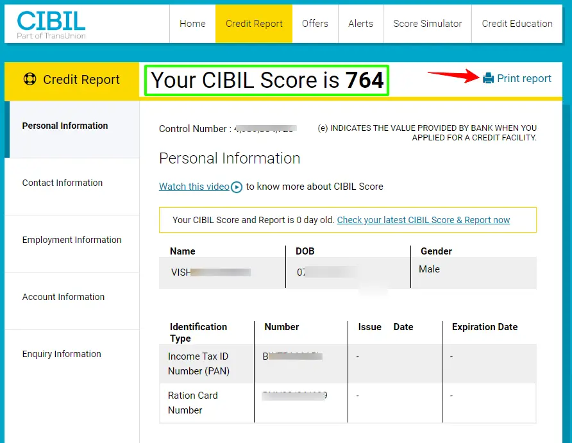The height and width of the screenshot is (443, 572).
Task: Click the 'Personal Information' page heading
Action: tap(230, 158)
